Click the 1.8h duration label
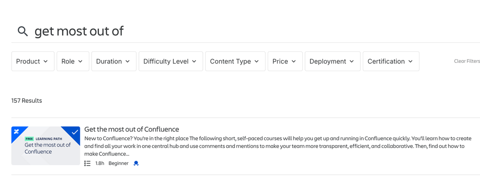This screenshot has height=183, width=480. tap(100, 163)
